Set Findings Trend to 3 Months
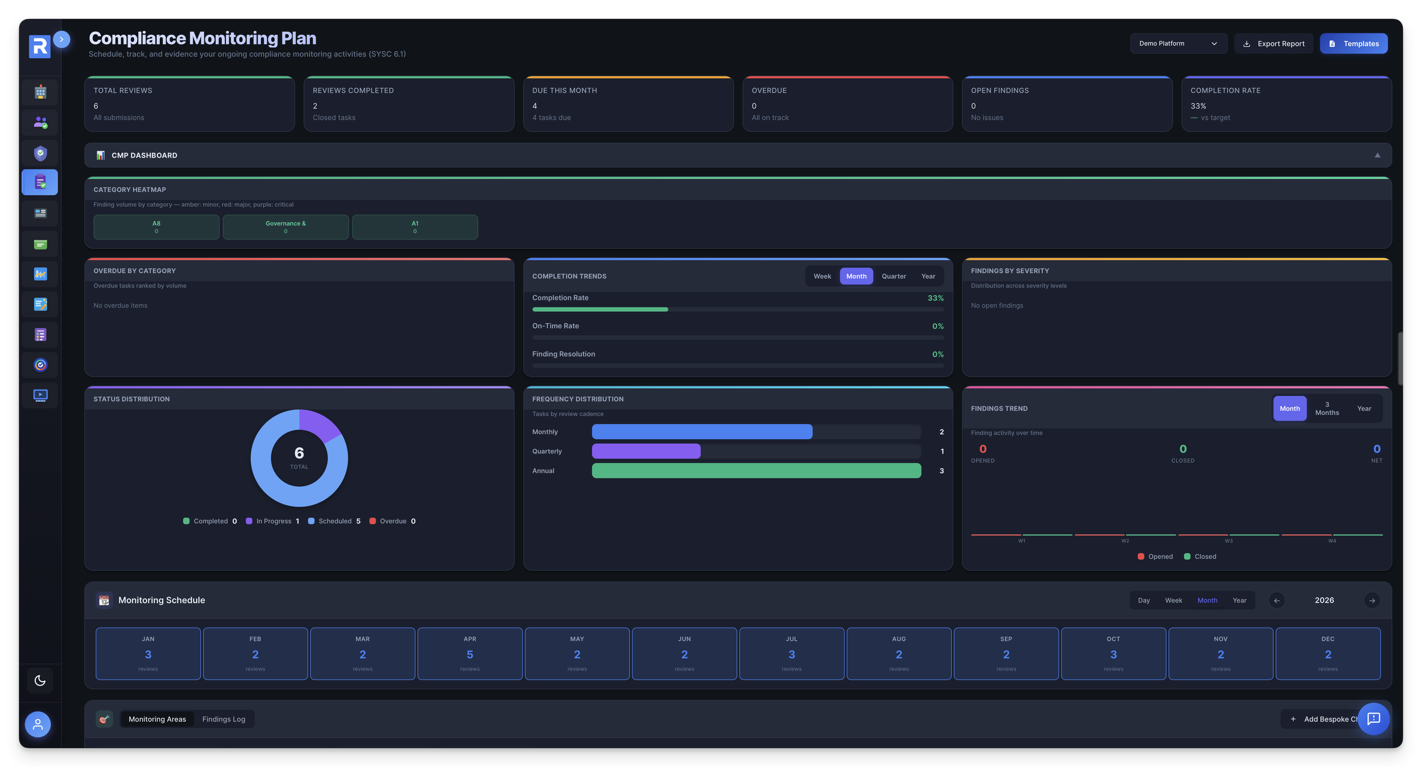The height and width of the screenshot is (767, 1422). point(1326,409)
